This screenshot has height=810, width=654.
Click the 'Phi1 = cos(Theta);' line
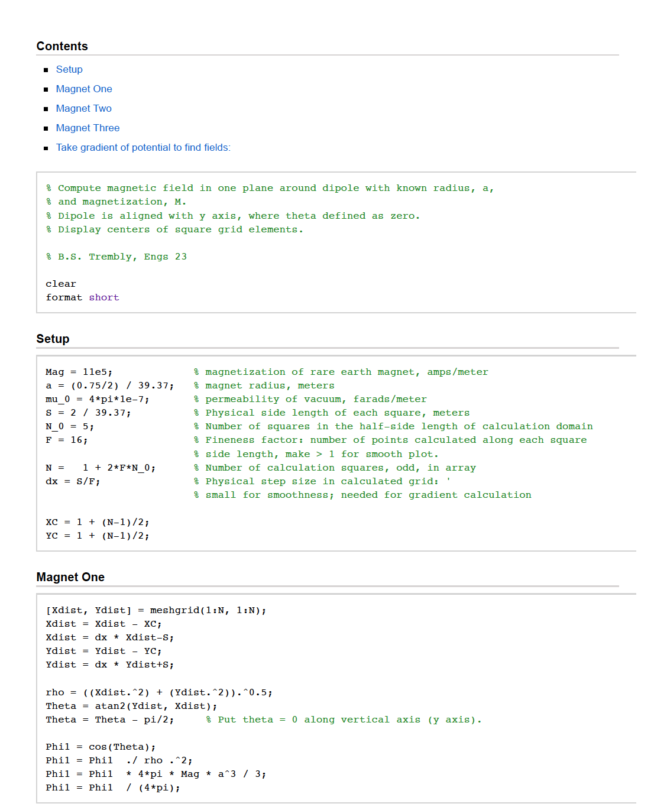coord(101,747)
